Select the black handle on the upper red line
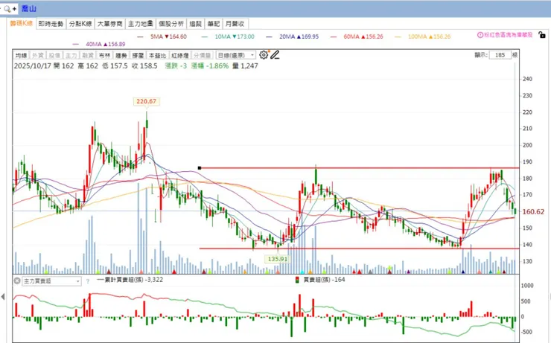 (x=200, y=168)
